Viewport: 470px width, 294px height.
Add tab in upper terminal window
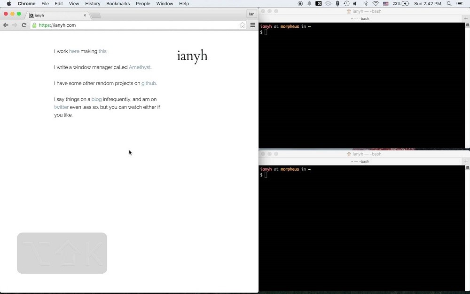point(466,19)
